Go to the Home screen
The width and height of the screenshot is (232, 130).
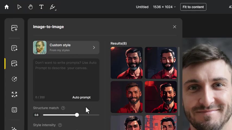7,7
